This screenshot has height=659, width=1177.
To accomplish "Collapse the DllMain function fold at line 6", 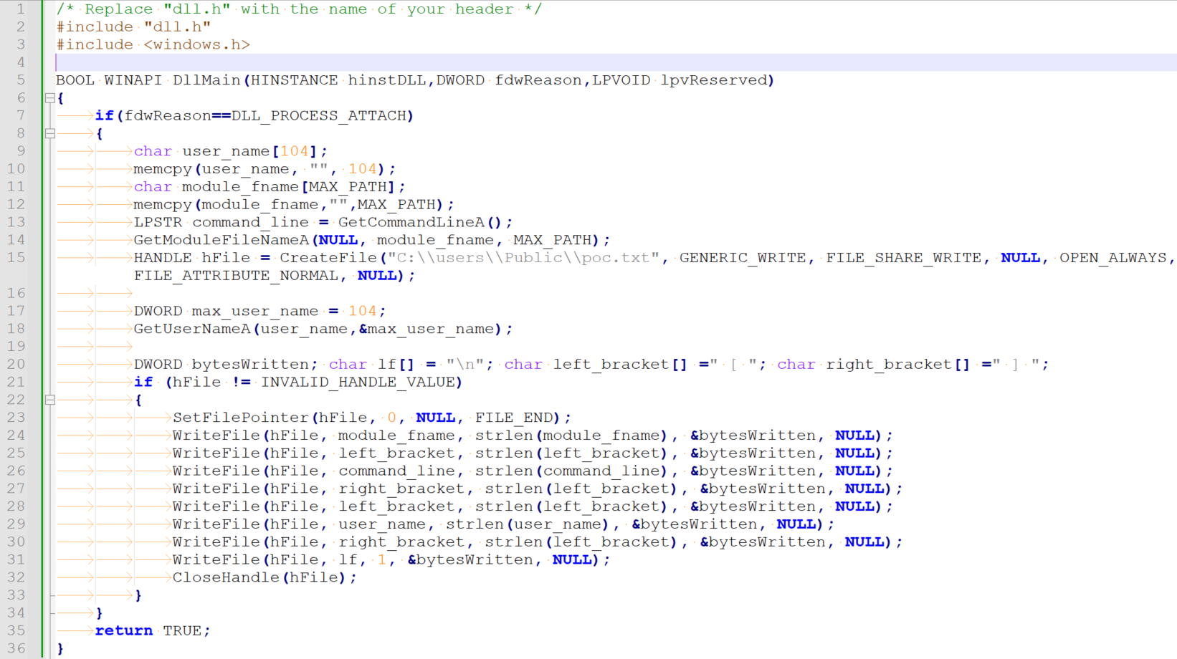I will (x=50, y=98).
